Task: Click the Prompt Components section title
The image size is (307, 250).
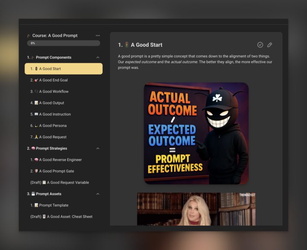Action: click(53, 57)
